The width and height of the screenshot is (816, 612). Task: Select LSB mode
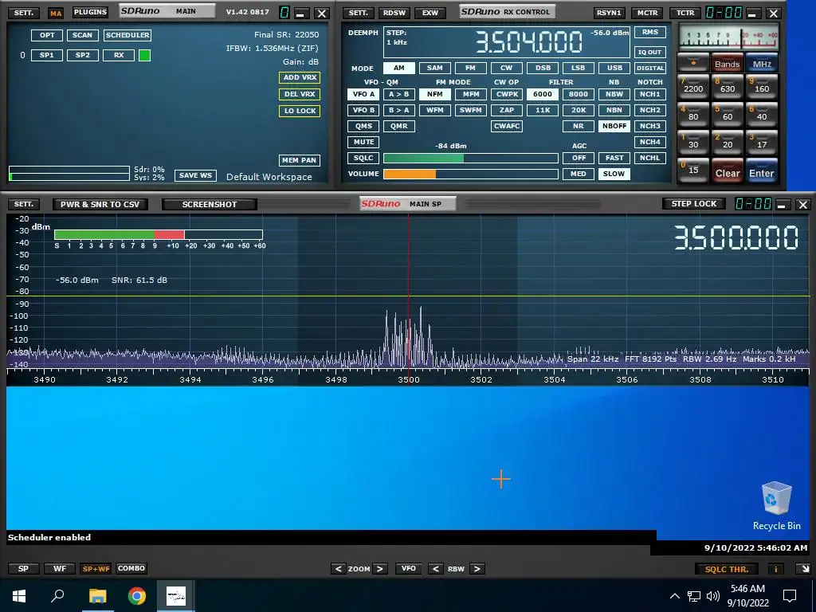pos(579,68)
